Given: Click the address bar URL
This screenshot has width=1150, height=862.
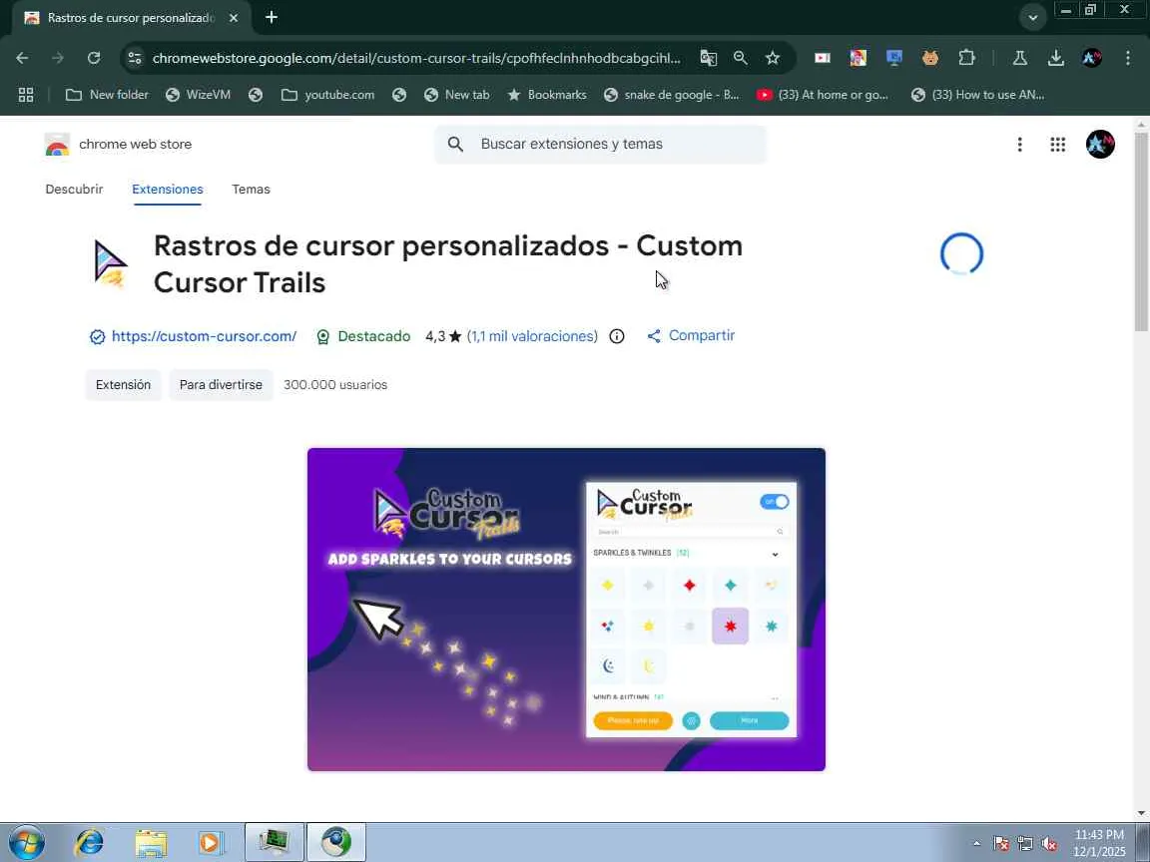Looking at the screenshot, I should (416, 58).
